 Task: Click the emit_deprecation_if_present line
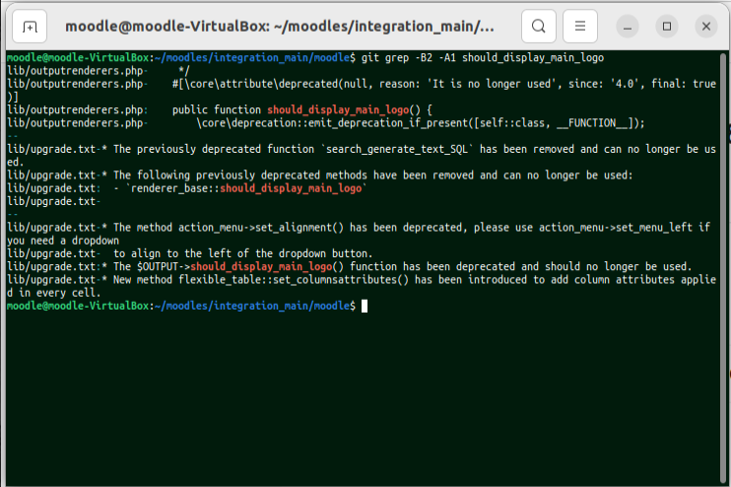click(x=326, y=123)
